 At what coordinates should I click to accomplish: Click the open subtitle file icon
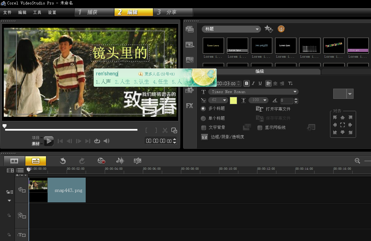[260, 109]
